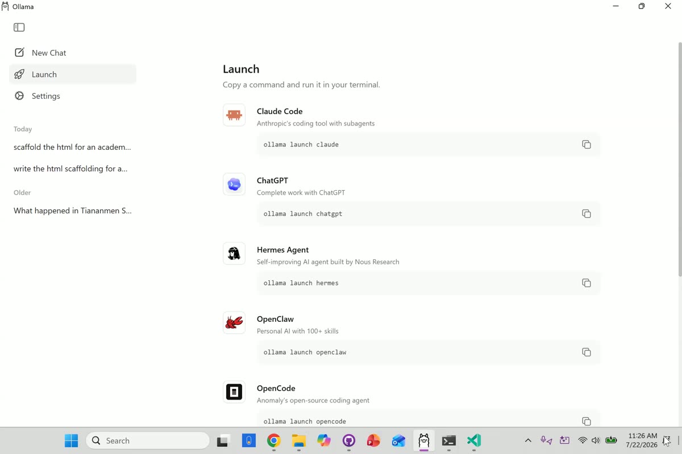This screenshot has width=682, height=454.
Task: Copy the 'ollama launch openclaw' command
Action: (x=587, y=352)
